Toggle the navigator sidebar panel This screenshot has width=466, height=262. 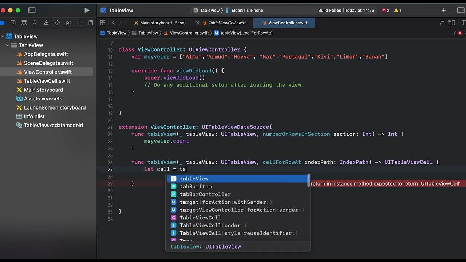pyautogui.click(x=32, y=11)
